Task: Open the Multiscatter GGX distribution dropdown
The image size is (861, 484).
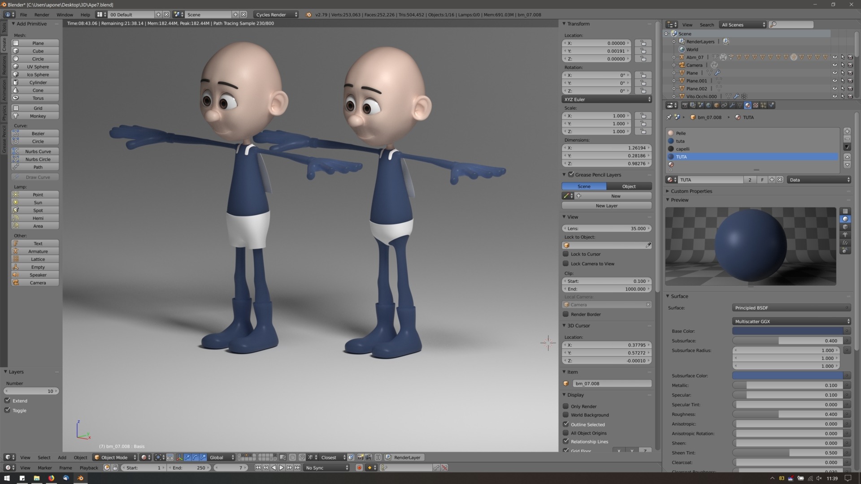Action: click(791, 321)
